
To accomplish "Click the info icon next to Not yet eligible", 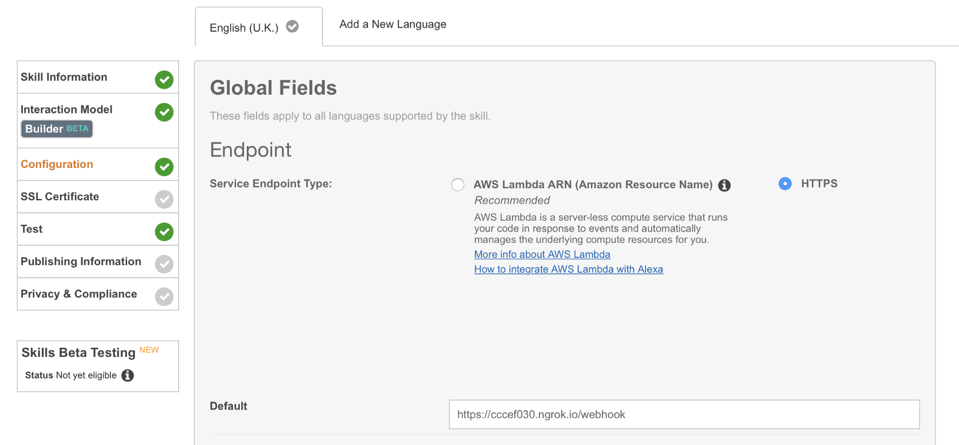I will [x=128, y=375].
